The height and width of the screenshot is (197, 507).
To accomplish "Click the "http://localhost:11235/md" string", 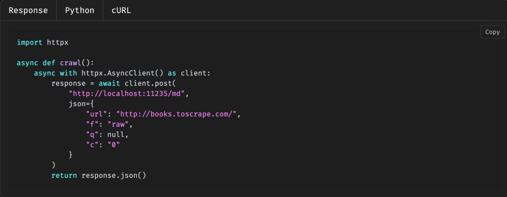I will click(x=126, y=94).
